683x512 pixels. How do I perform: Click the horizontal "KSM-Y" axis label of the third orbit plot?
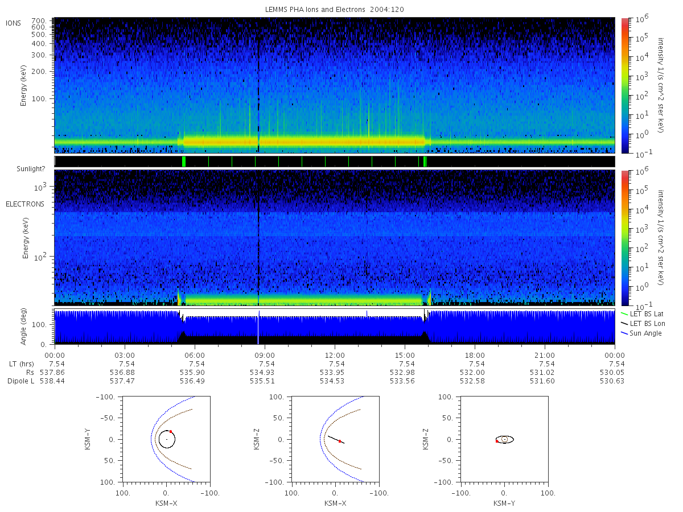[504, 503]
